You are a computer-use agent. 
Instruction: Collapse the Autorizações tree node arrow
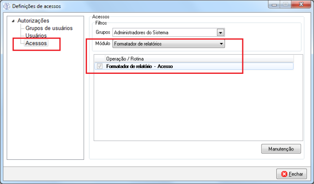coord(13,21)
